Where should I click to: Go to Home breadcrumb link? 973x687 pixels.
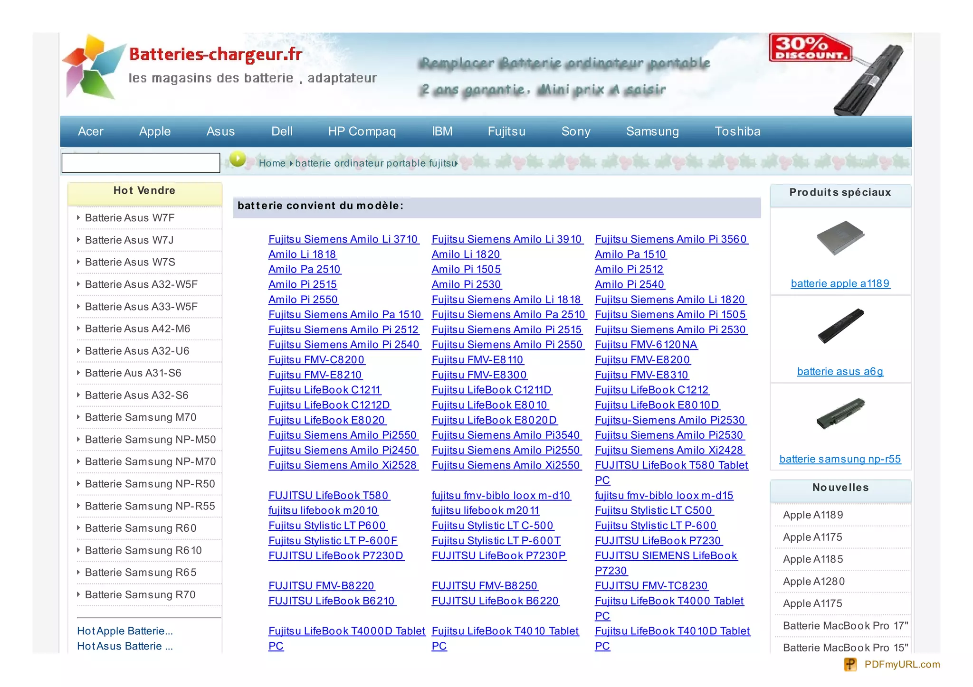tap(272, 163)
